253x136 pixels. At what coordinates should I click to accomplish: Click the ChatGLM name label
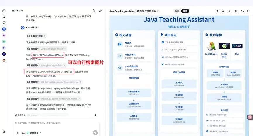tap(31, 28)
